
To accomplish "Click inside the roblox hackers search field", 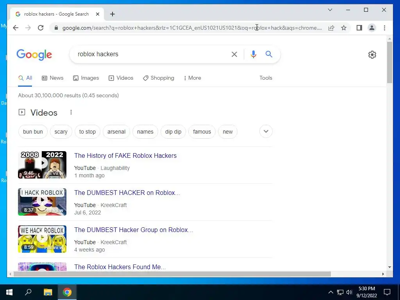I will (x=150, y=54).
